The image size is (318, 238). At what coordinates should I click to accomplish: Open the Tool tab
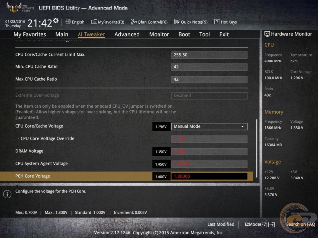click(x=204, y=34)
